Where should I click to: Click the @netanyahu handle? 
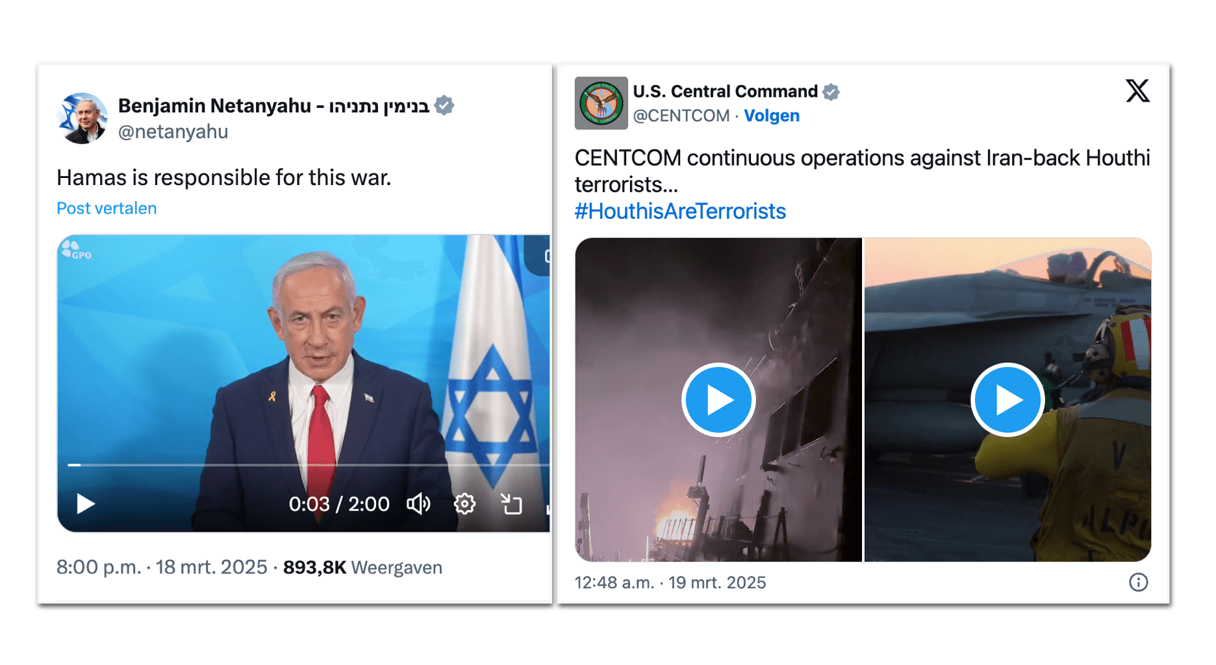173,132
